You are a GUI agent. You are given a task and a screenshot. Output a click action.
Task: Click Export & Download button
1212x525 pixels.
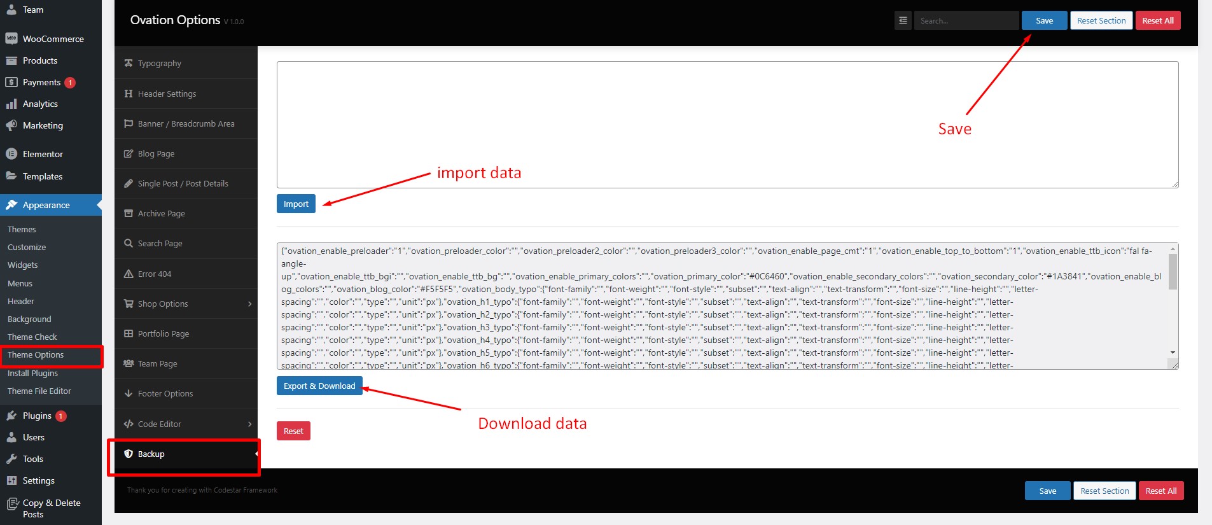pyautogui.click(x=319, y=386)
